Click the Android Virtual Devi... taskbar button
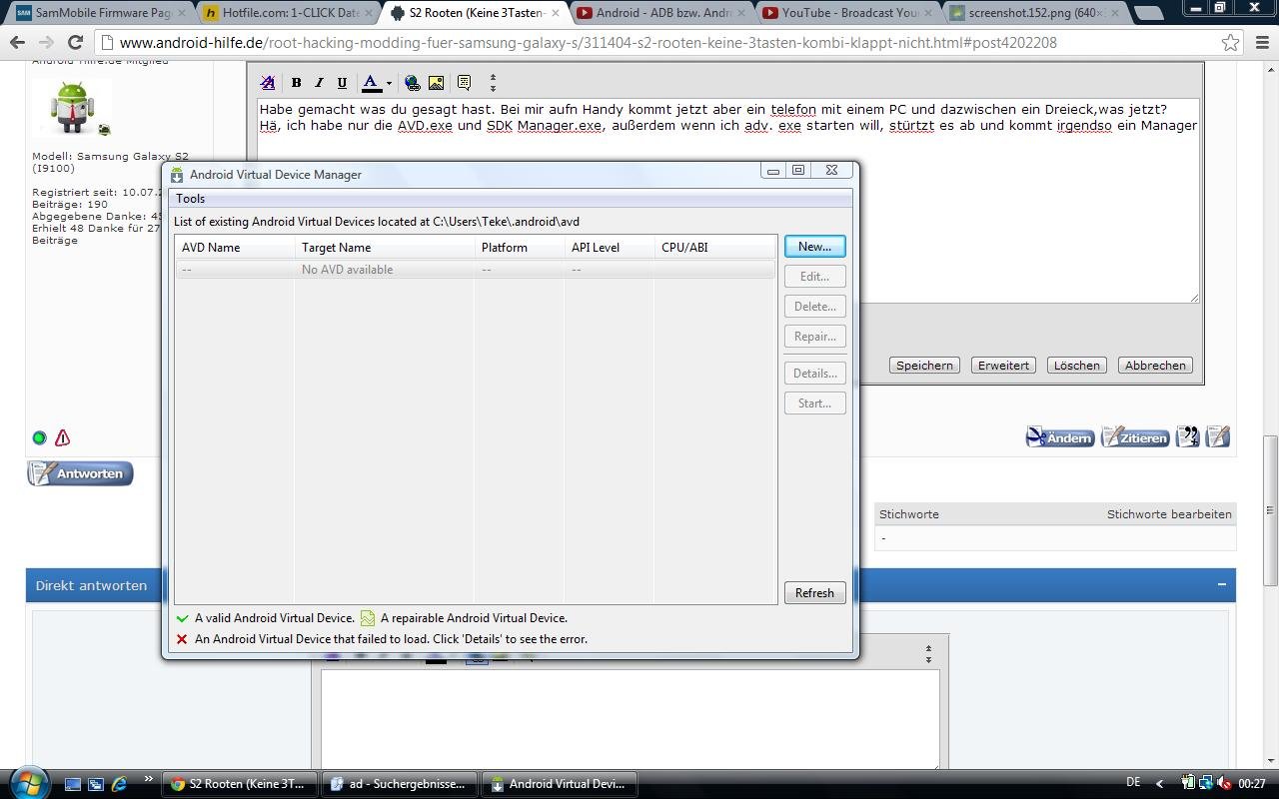Screen dimensions: 1279x799 (559, 784)
